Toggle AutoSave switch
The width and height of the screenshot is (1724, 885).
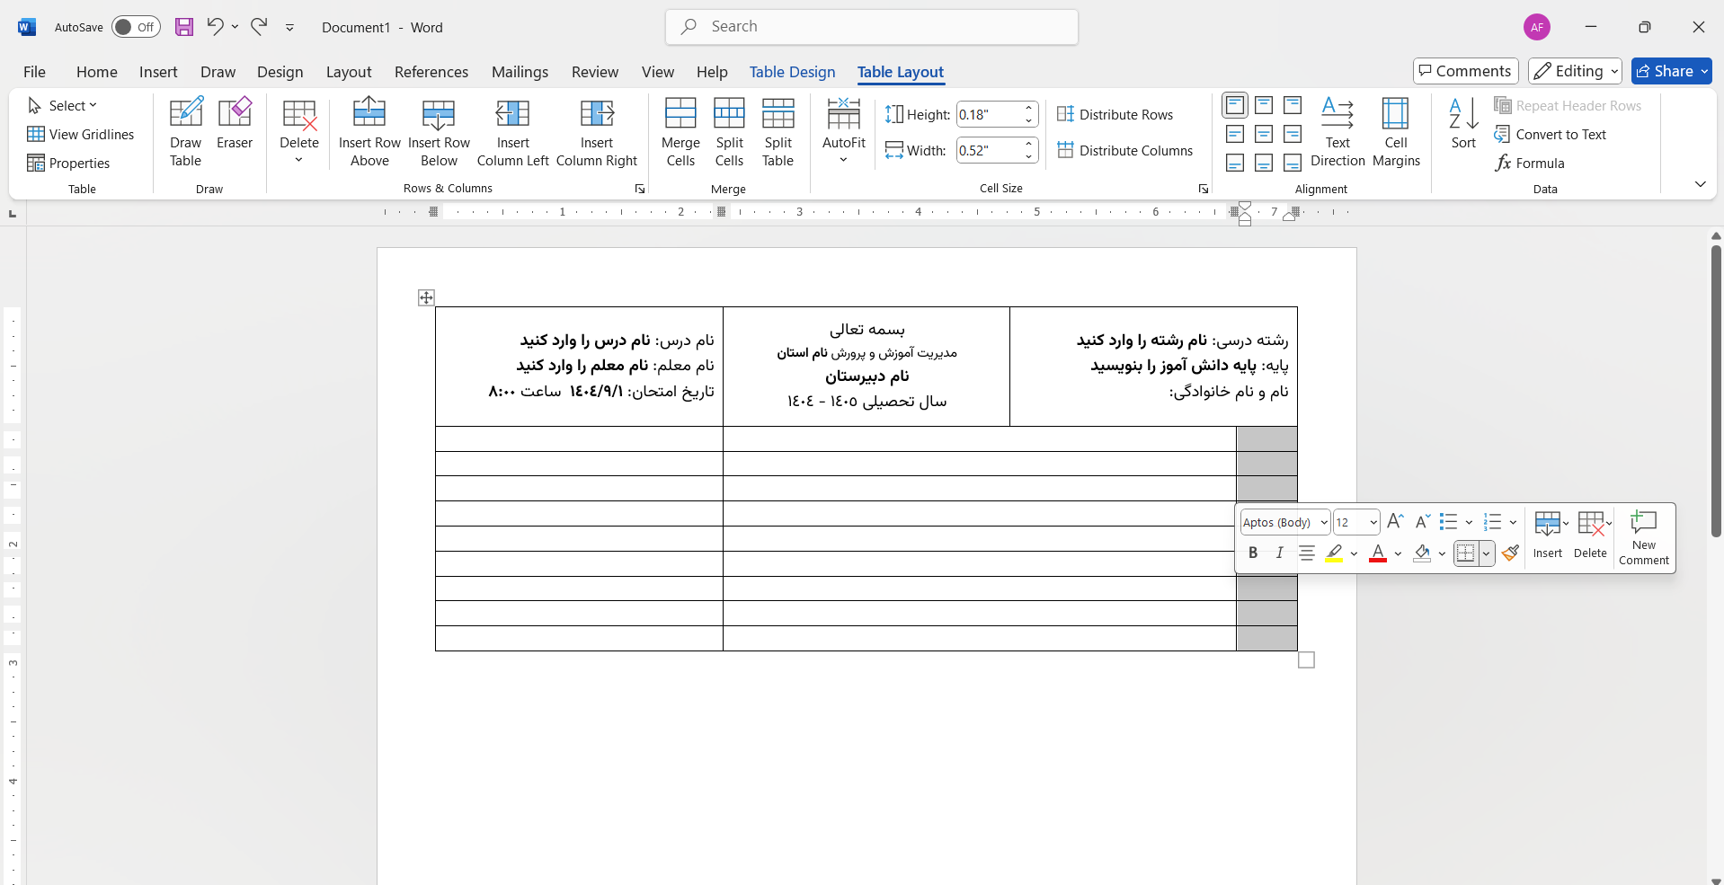[x=136, y=27]
